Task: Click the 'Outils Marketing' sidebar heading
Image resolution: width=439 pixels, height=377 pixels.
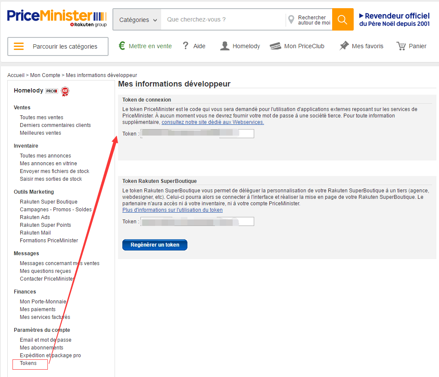Action: [34, 192]
